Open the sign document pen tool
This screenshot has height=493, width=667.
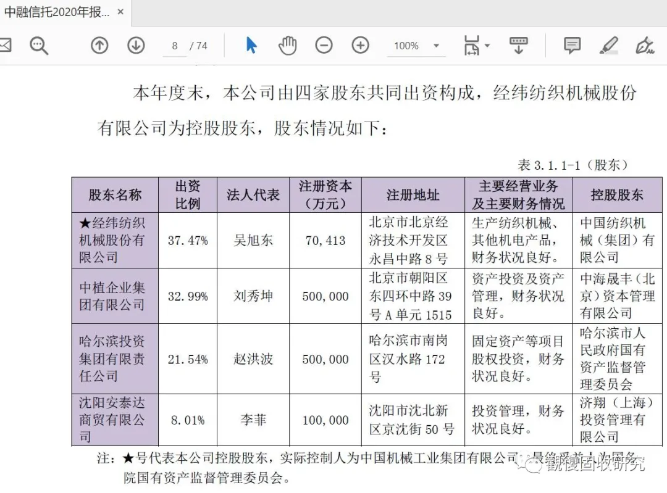(645, 45)
